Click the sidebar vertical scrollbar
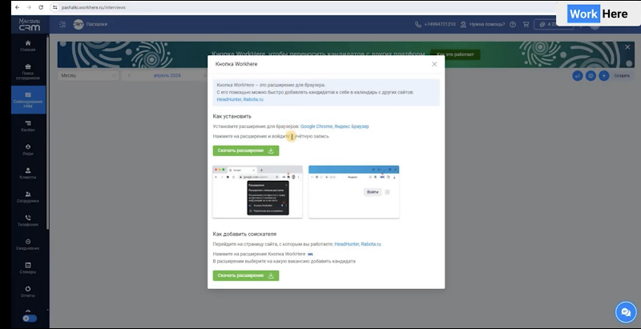 click(x=48, y=133)
